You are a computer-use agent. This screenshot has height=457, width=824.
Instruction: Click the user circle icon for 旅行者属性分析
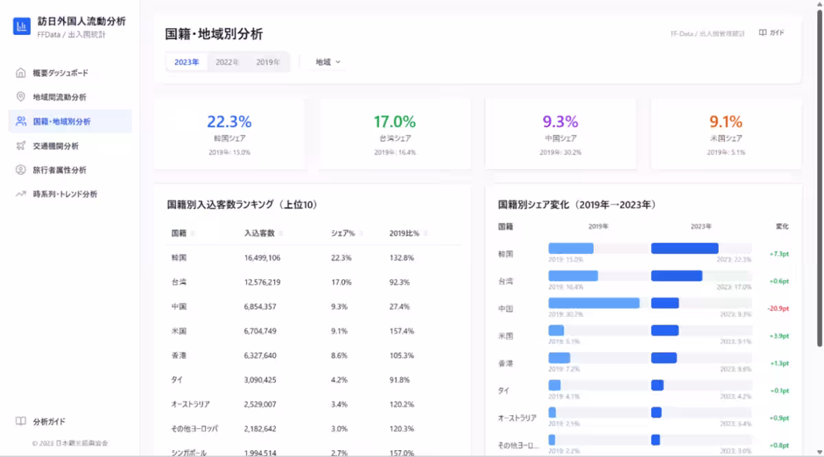point(21,169)
